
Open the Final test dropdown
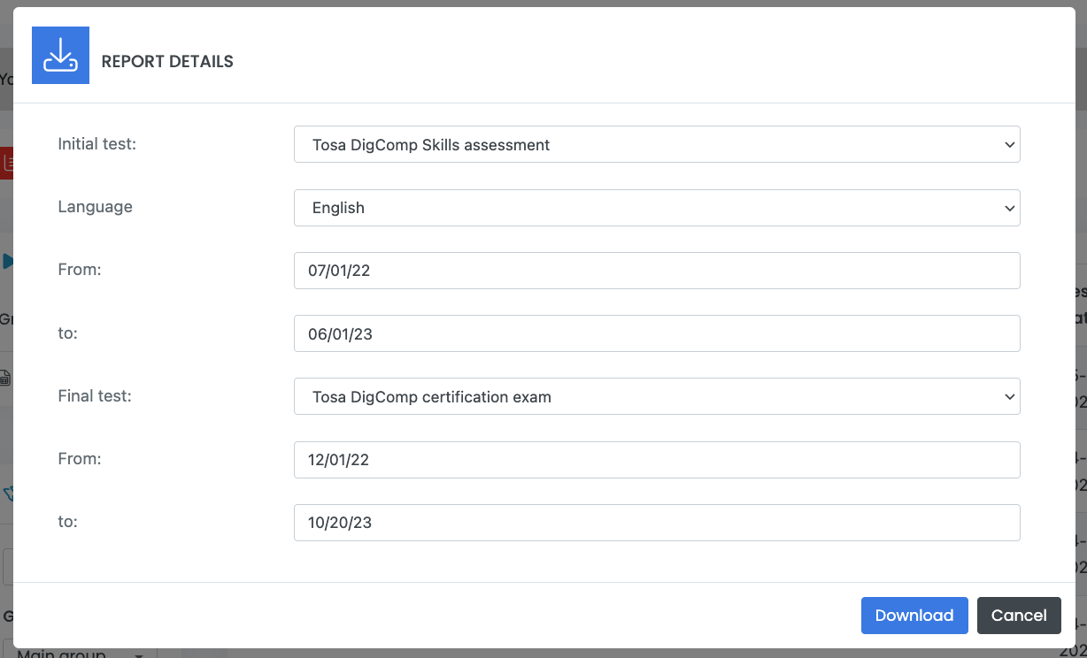click(x=657, y=397)
